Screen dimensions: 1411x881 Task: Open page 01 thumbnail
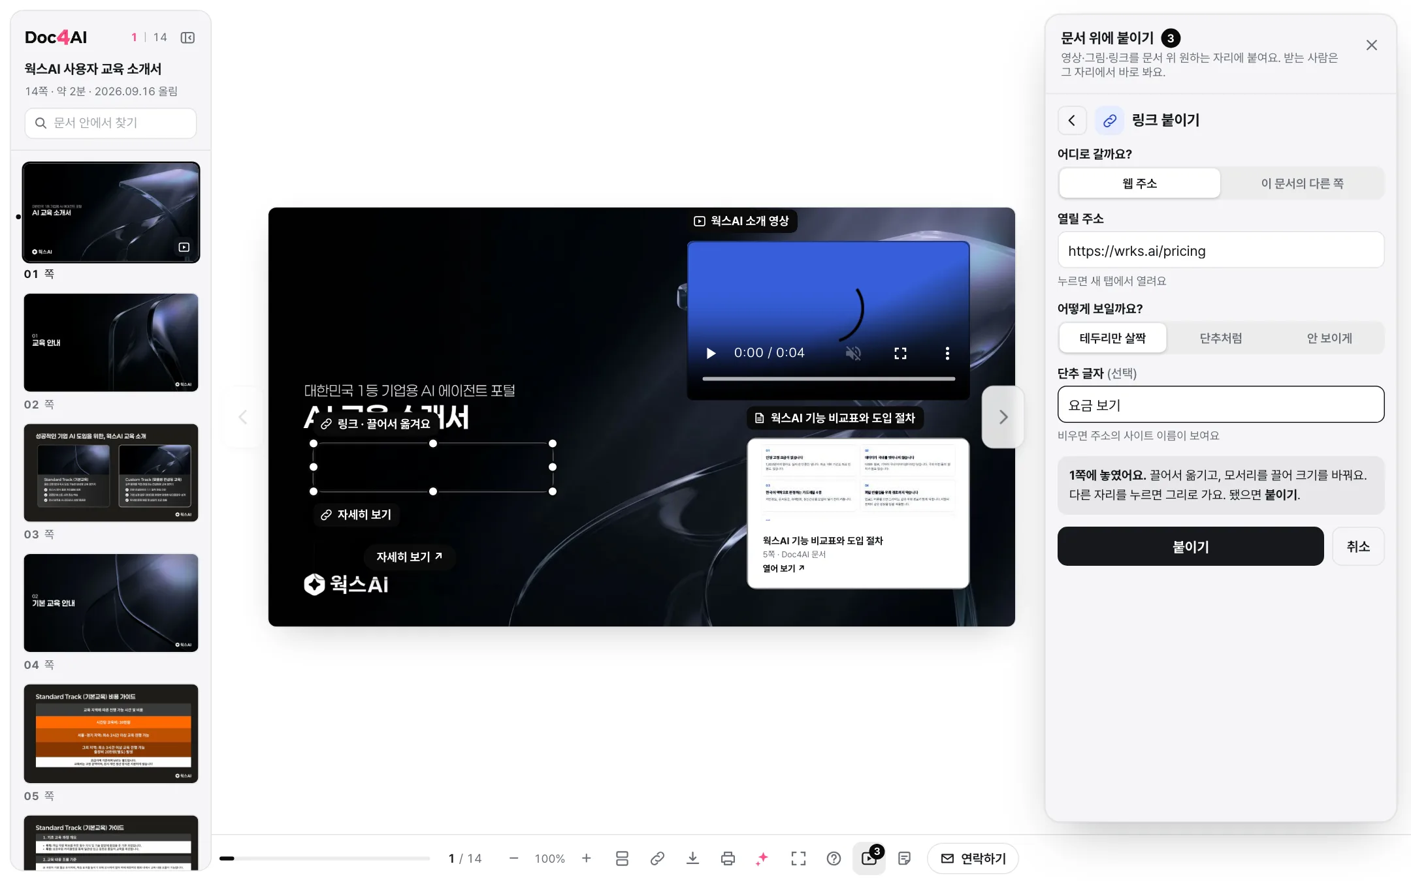[x=111, y=212]
